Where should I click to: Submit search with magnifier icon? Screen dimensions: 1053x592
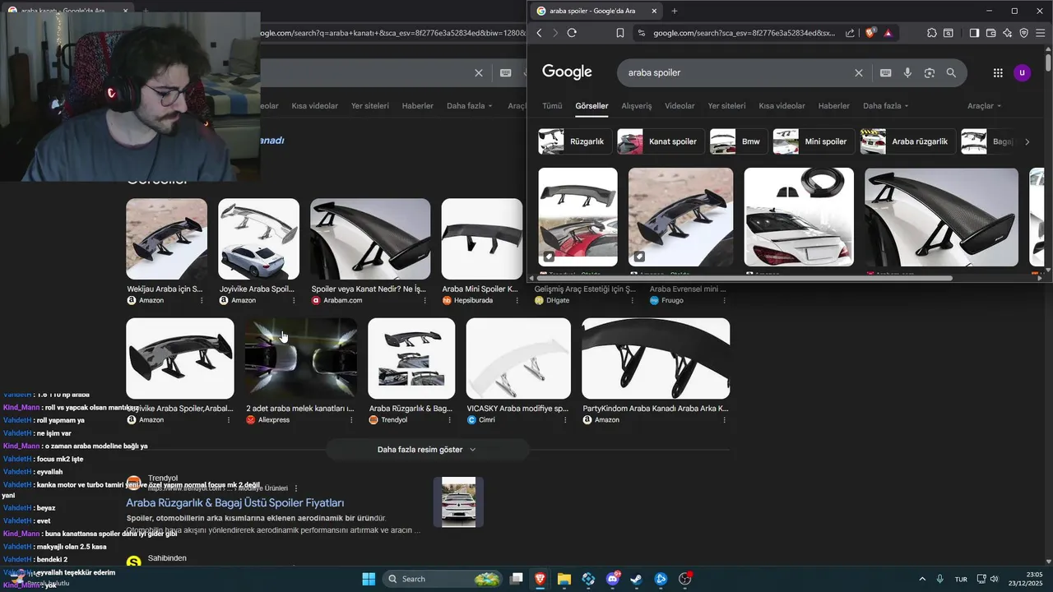click(951, 72)
